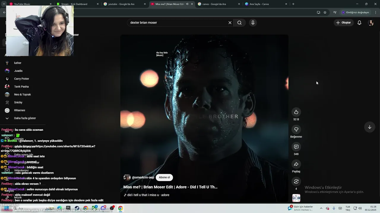Open Chrome three-dot menu
Image resolution: width=380 pixels, height=213 pixels.
coord(376,12)
